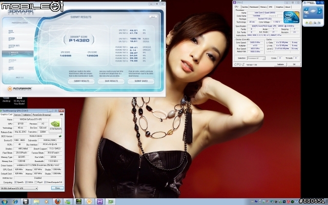Click the Driver Version field in GPU-Z
This screenshot has width=328, height=205.
(x=37, y=166)
